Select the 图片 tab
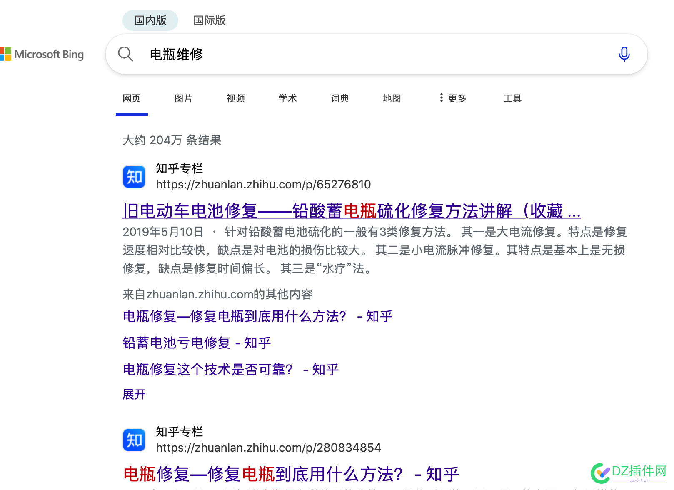Viewport: 674px width, 490px height. pos(183,98)
